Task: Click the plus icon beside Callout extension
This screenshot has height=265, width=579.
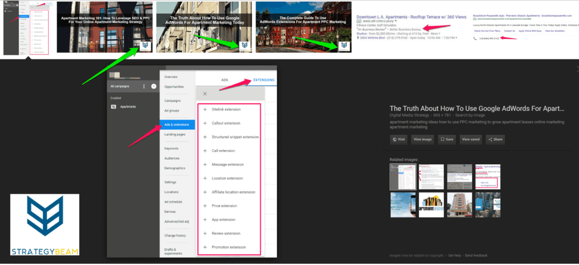Action: 205,123
